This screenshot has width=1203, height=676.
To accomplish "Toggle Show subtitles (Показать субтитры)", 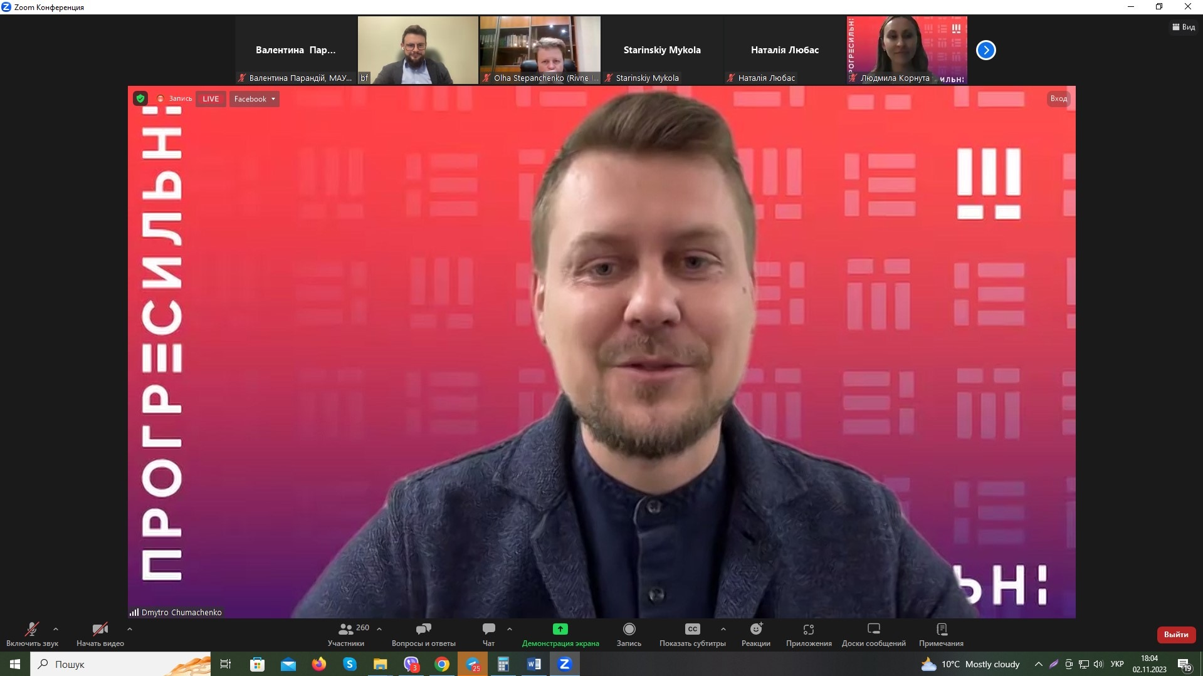I will point(692,633).
